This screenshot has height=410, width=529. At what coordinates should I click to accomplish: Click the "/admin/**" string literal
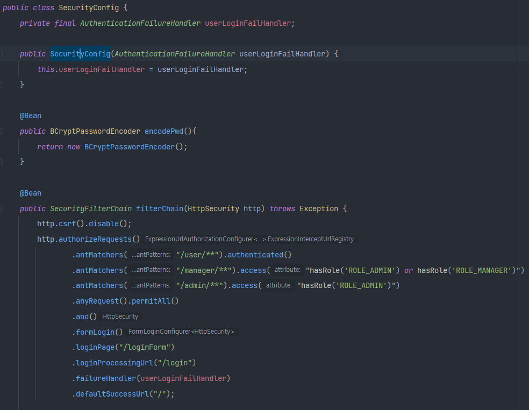click(199, 285)
